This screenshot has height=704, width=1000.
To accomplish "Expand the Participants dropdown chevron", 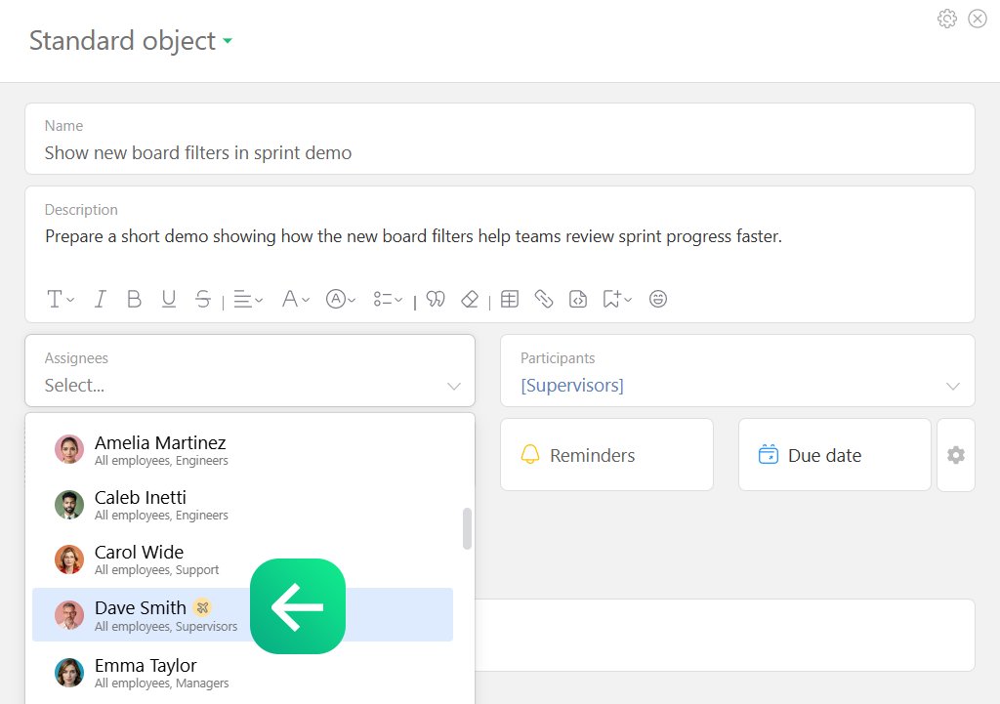I will coord(953,386).
